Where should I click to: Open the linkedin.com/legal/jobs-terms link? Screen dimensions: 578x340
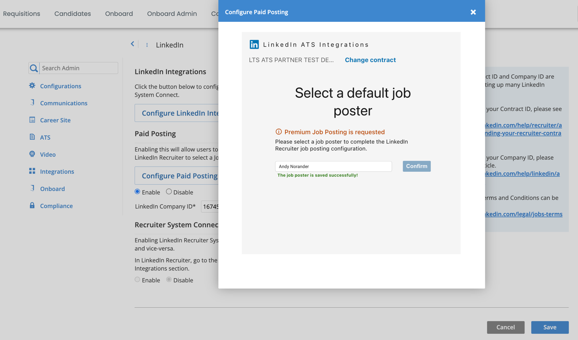coord(524,214)
